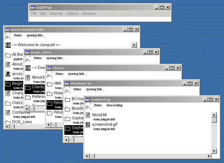224x163 pixels.
Task: Click the GopherPup horizontal scrollbar right arrow
Action: click(x=209, y=156)
